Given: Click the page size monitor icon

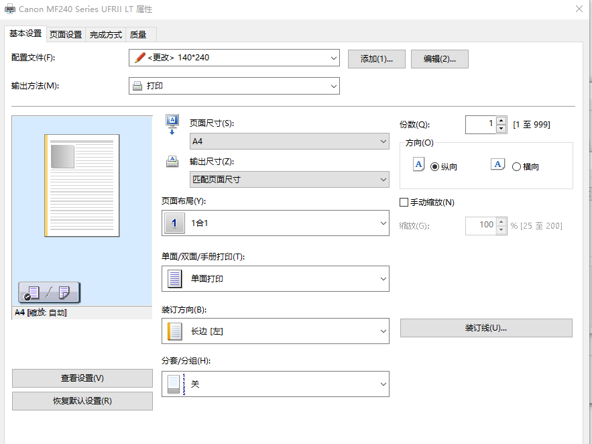Looking at the screenshot, I should pyautogui.click(x=172, y=124).
